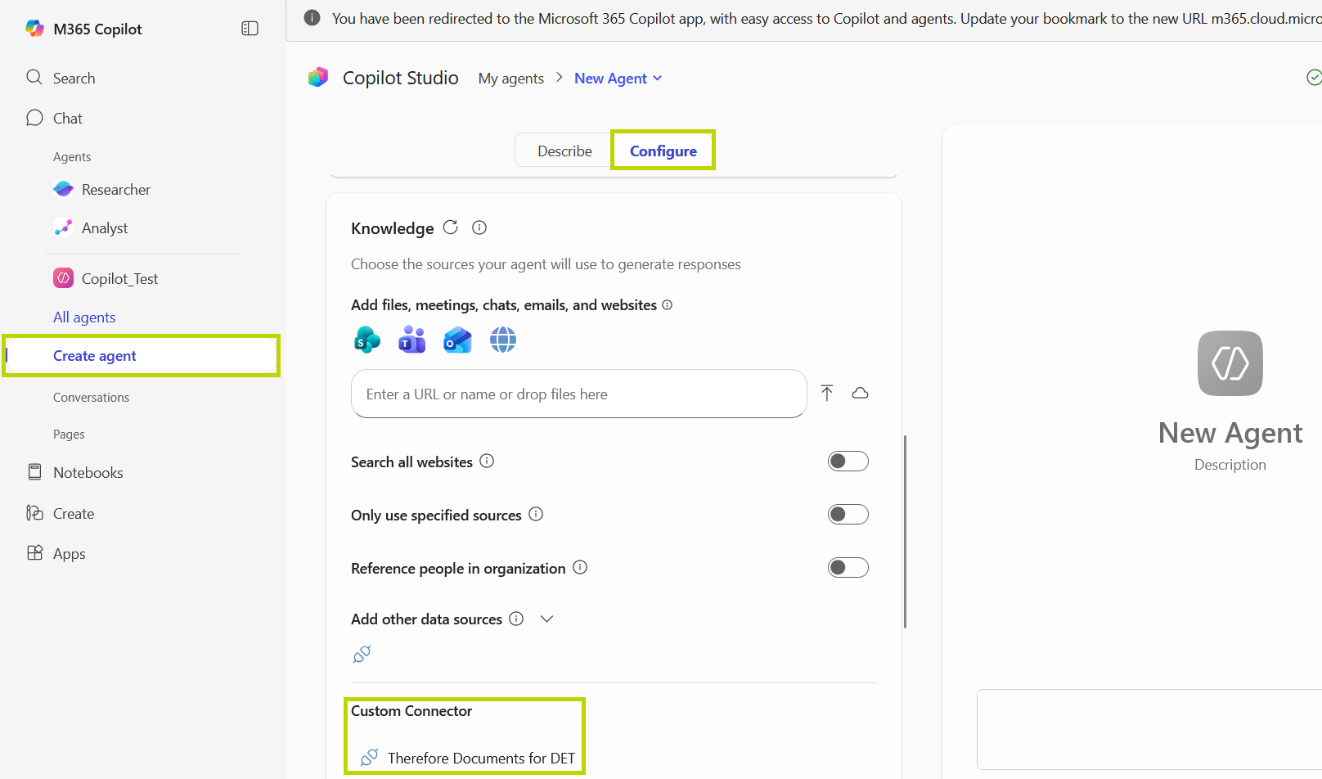Toggle Reference people in organization
This screenshot has height=779, width=1322.
848,568
